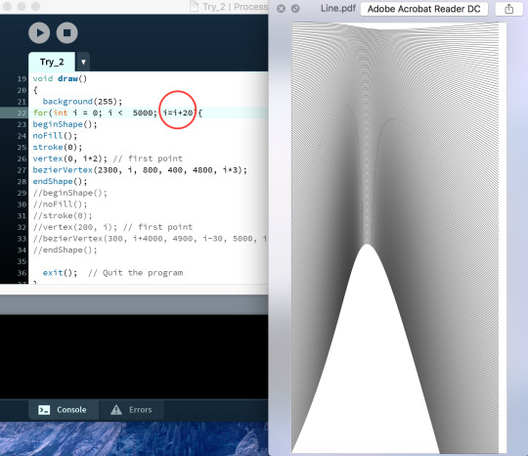This screenshot has width=528, height=456.
Task: Stop the running sketch
Action: coord(67,32)
